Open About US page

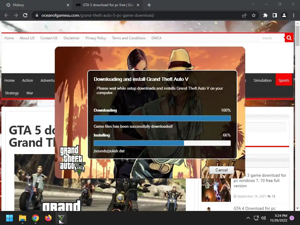click(27, 38)
